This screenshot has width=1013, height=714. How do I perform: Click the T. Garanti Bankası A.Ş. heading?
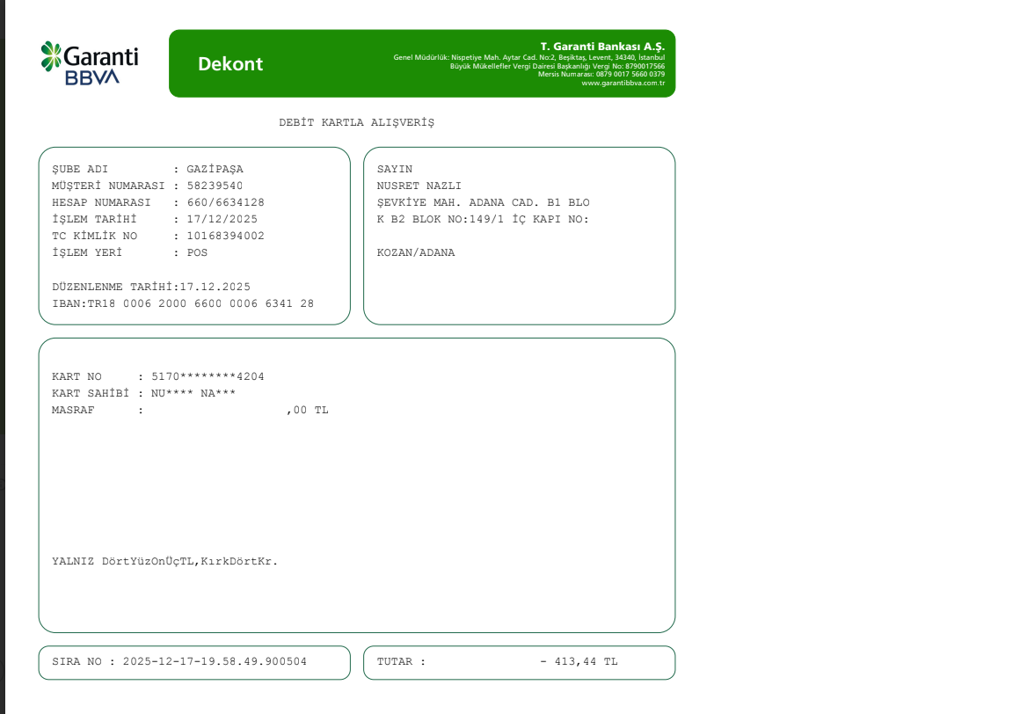tap(602, 47)
